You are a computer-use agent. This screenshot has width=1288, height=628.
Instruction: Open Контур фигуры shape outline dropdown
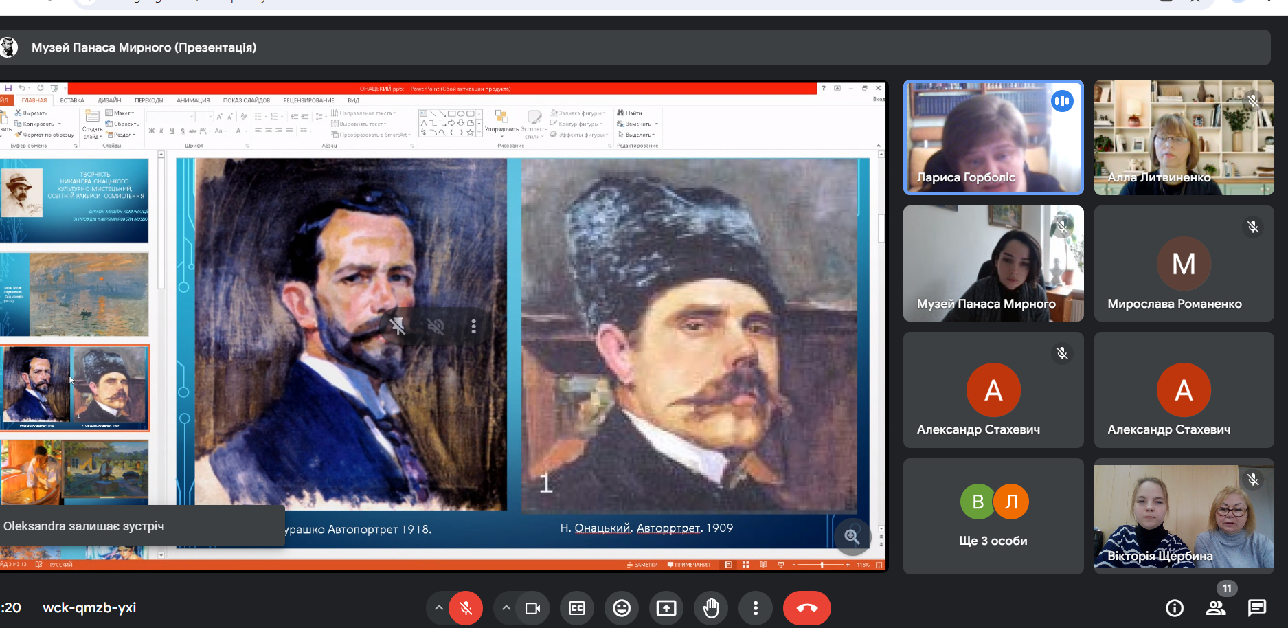click(x=577, y=124)
